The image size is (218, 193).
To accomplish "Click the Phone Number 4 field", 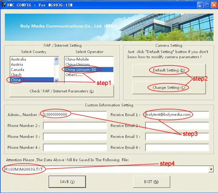I will point(75,148).
